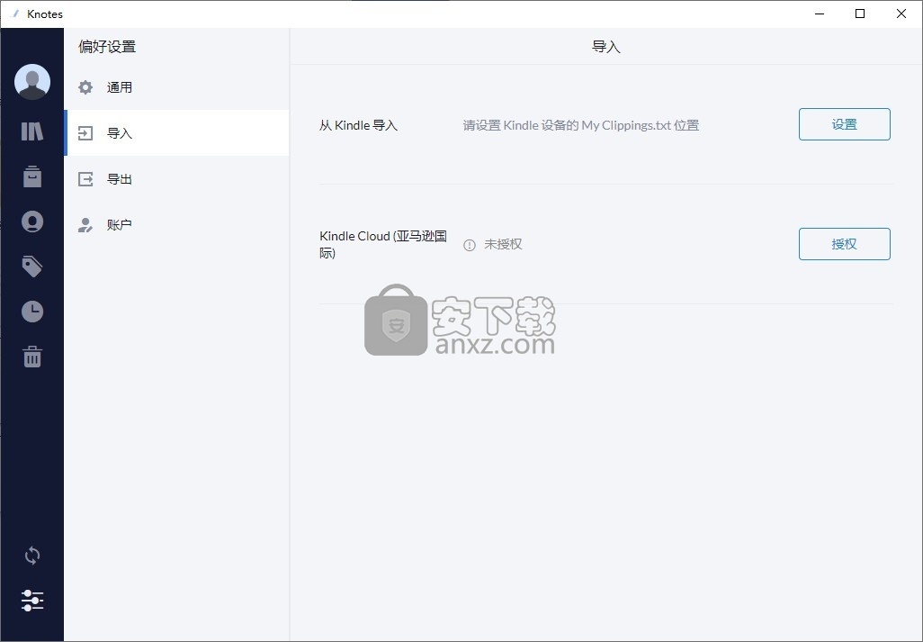This screenshot has width=923, height=642.
Task: Select the 导入 settings tab
Action: (x=176, y=133)
